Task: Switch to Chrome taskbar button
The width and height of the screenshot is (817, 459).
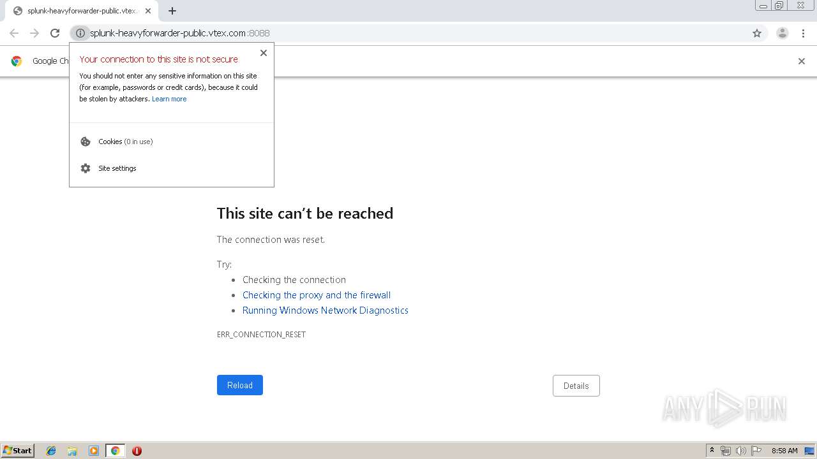Action: click(x=116, y=451)
